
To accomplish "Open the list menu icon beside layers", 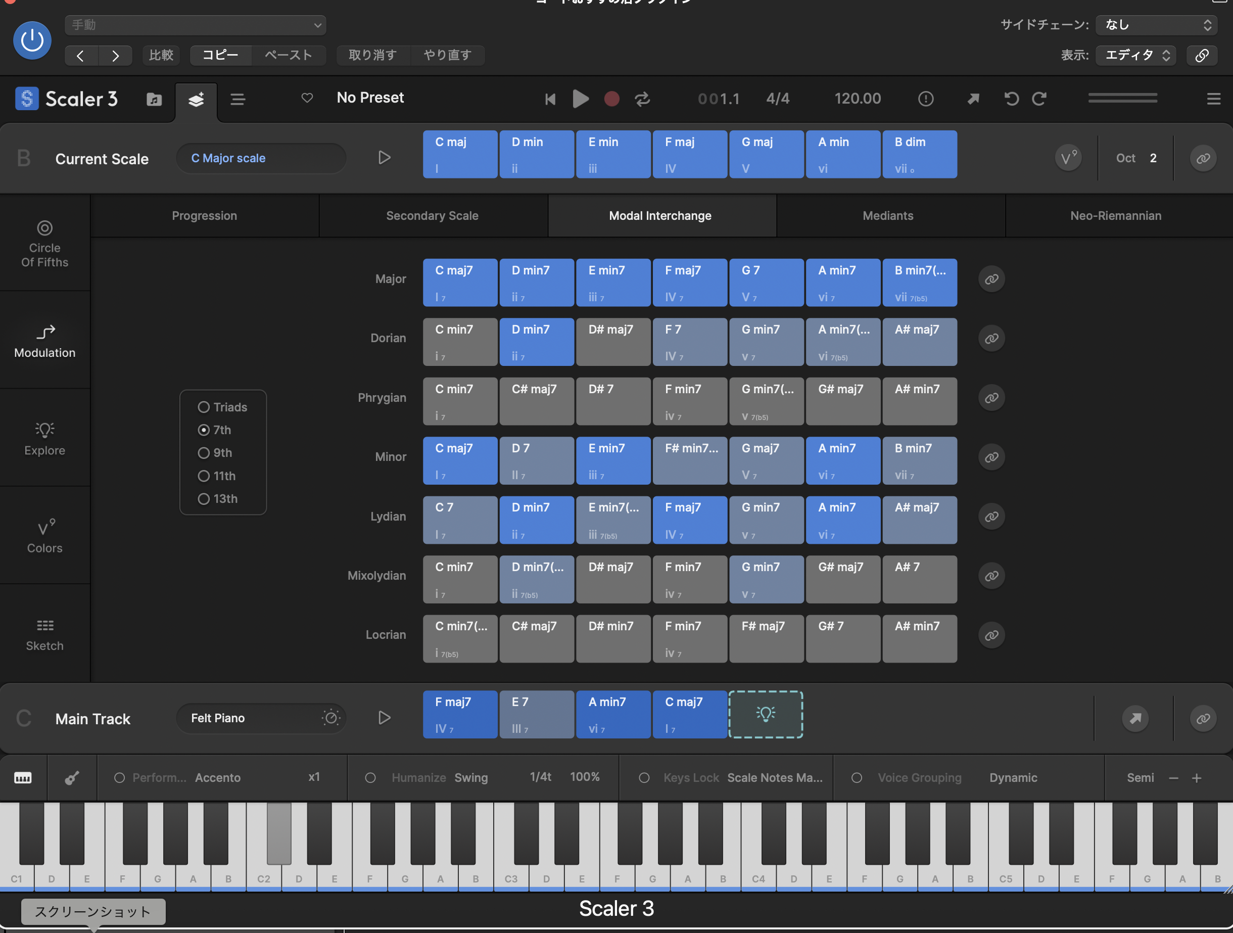I will 238,99.
